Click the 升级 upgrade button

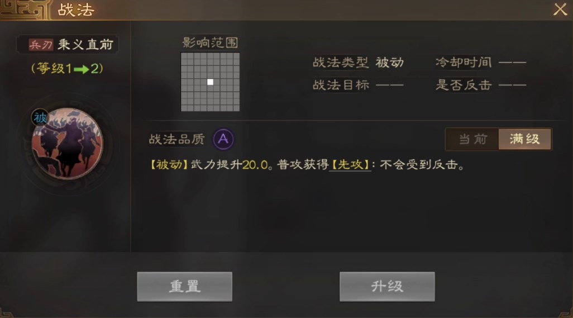(x=387, y=287)
